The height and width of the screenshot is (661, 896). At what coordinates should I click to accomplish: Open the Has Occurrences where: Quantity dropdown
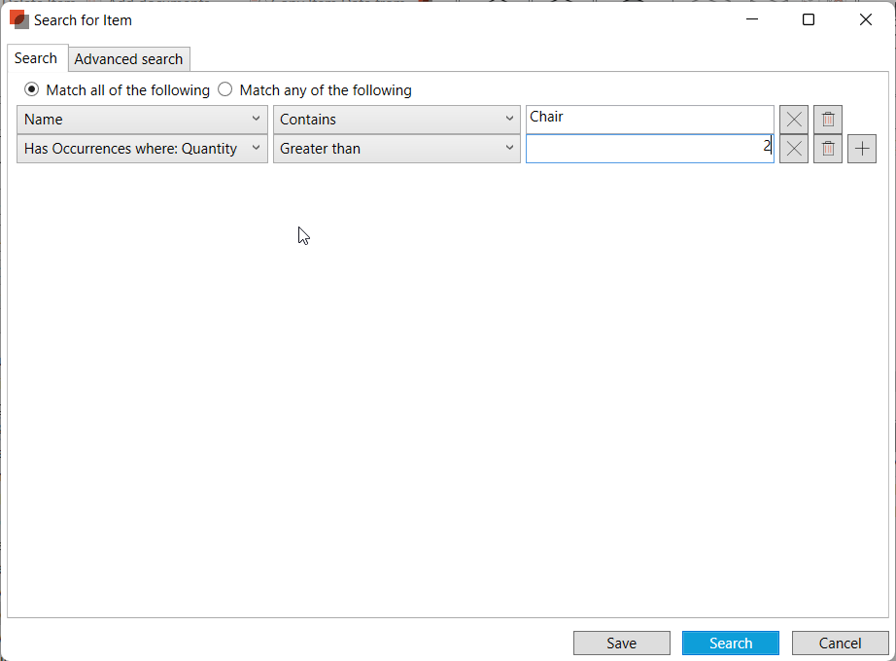point(142,149)
